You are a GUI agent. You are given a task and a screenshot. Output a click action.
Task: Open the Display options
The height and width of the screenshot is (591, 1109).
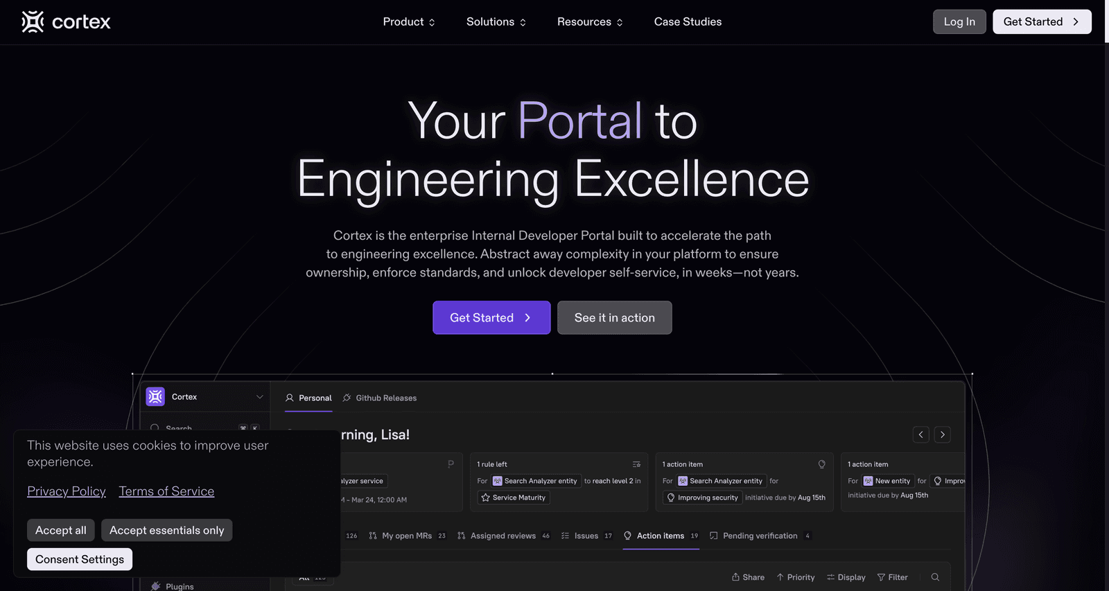[846, 577]
